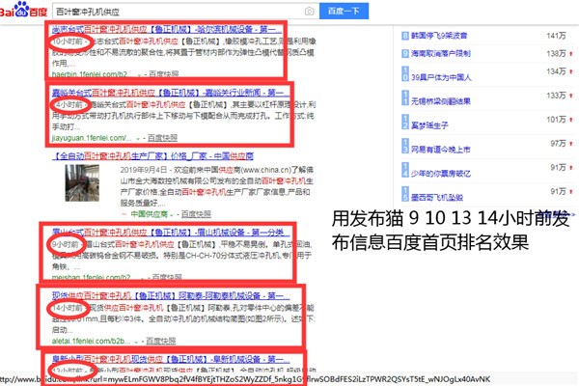The width and height of the screenshot is (579, 386).
Task: Click the red up arrow beside 134万
Action: pyautogui.click(x=571, y=71)
